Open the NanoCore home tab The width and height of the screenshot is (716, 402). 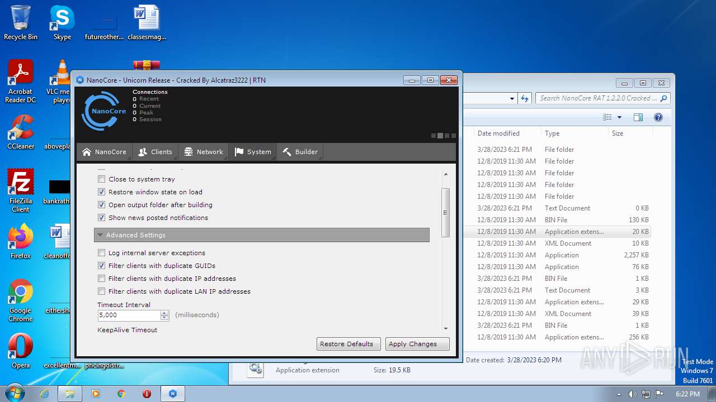pyautogui.click(x=104, y=152)
